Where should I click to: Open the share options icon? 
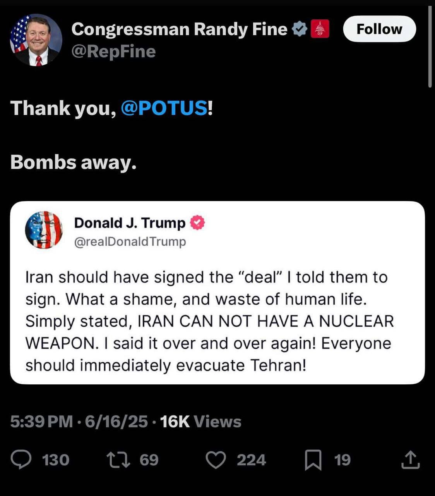(x=410, y=460)
